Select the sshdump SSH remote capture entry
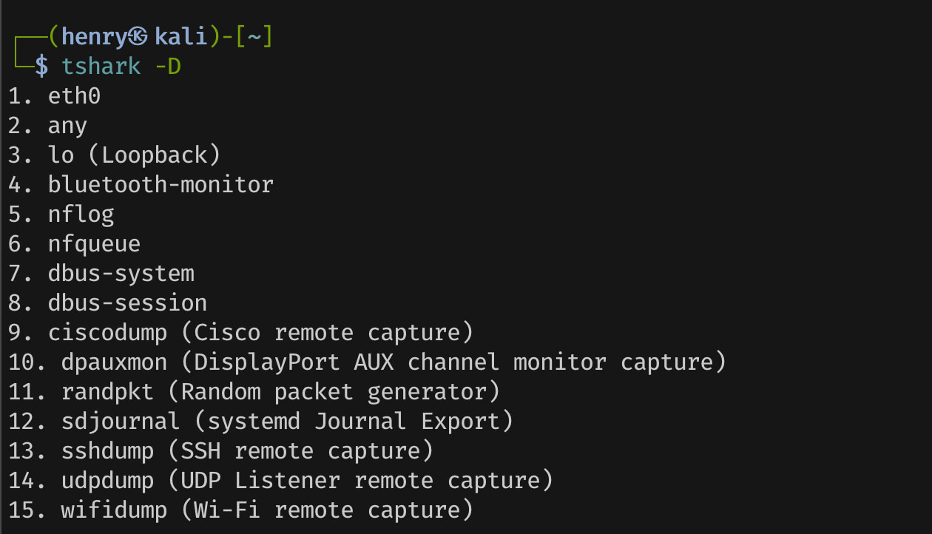 [x=247, y=451]
